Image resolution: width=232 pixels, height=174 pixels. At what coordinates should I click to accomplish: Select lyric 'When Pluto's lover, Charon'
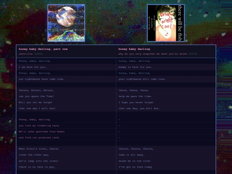(x=39, y=149)
